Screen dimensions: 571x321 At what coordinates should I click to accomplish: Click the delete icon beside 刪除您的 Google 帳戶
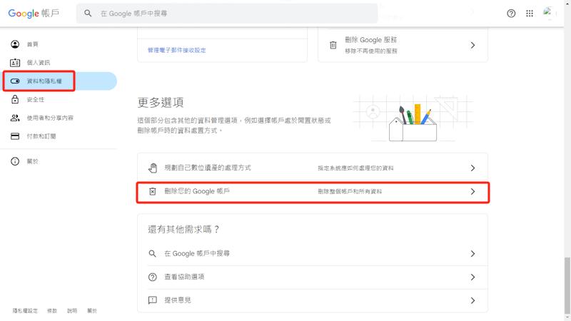(x=153, y=191)
